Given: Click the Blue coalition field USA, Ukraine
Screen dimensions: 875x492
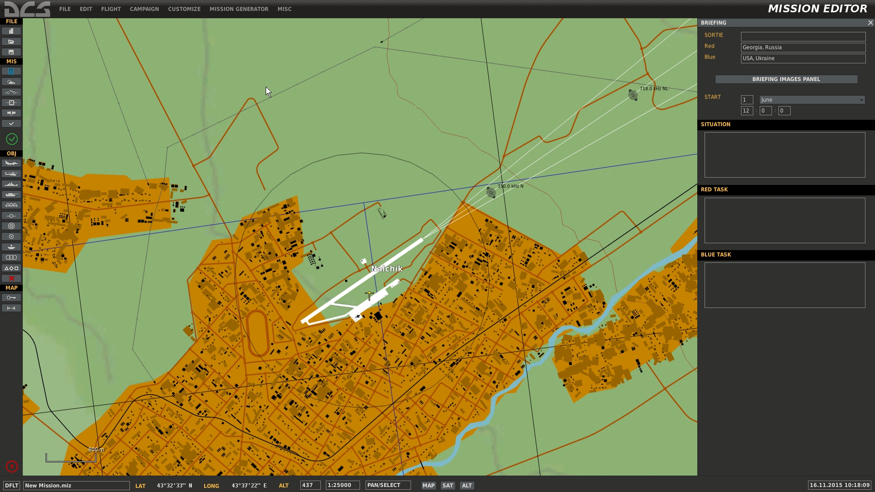Looking at the screenshot, I should click(x=803, y=58).
